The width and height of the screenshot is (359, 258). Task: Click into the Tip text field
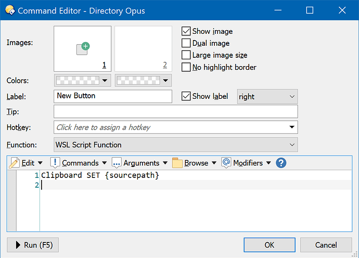tap(176, 112)
